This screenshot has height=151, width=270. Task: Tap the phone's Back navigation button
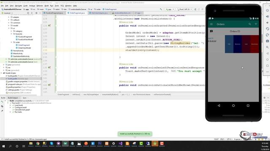(x=219, y=106)
